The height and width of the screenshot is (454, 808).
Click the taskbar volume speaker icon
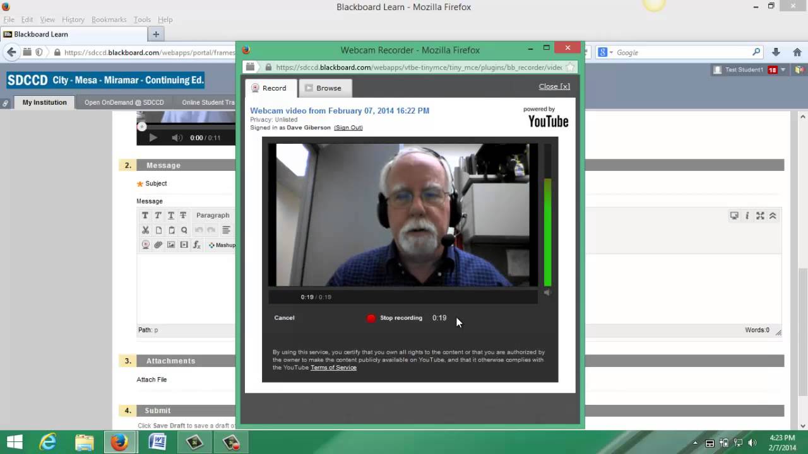[752, 443]
